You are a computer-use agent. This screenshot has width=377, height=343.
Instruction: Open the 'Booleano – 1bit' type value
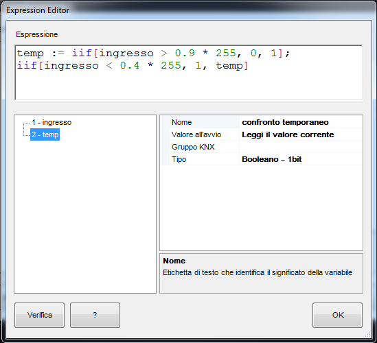point(301,159)
